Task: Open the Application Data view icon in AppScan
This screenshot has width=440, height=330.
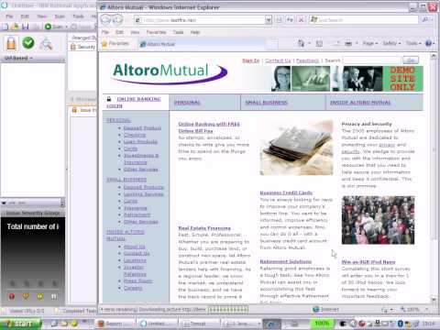Action: (46, 43)
